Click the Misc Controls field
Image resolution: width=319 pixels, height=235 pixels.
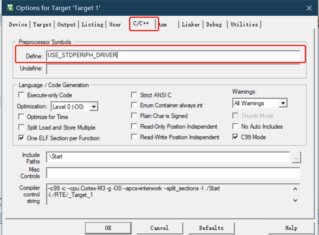click(173, 173)
